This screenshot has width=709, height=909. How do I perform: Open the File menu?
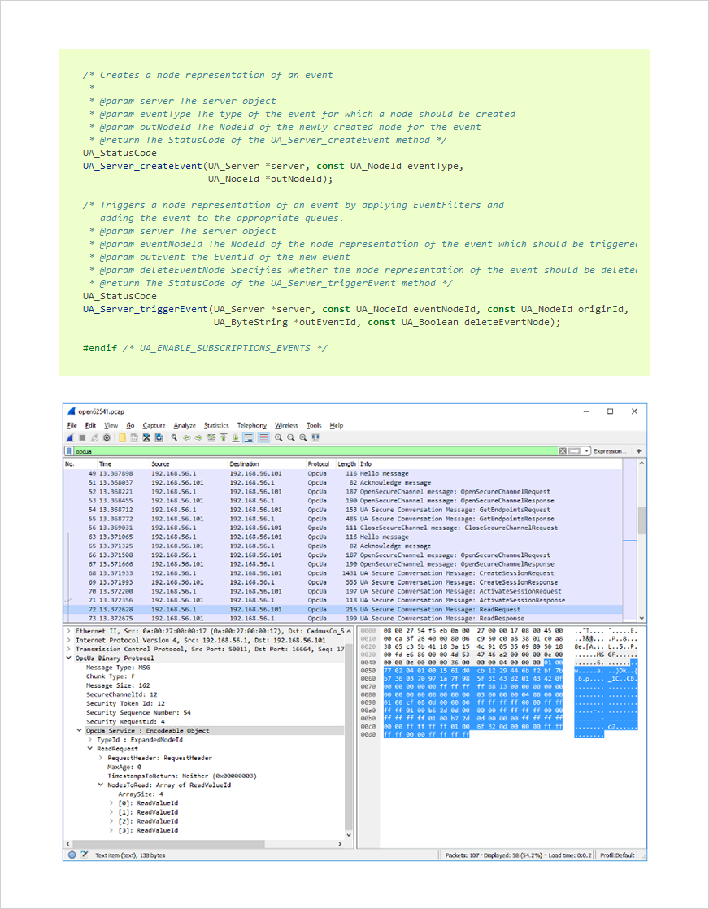tap(72, 425)
